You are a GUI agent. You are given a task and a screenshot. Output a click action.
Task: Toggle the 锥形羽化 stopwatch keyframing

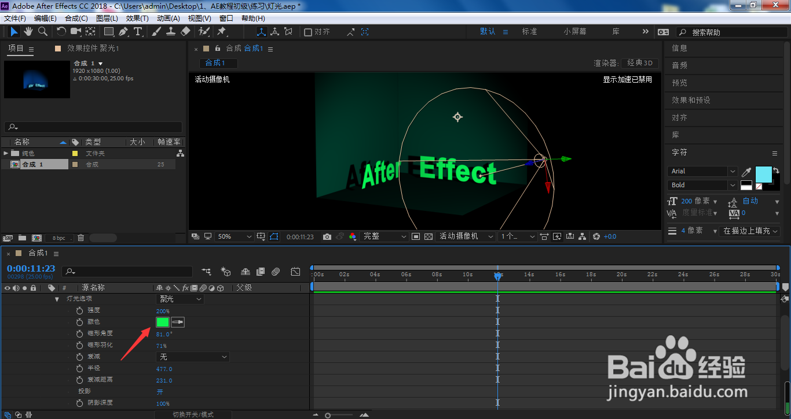[80, 346]
